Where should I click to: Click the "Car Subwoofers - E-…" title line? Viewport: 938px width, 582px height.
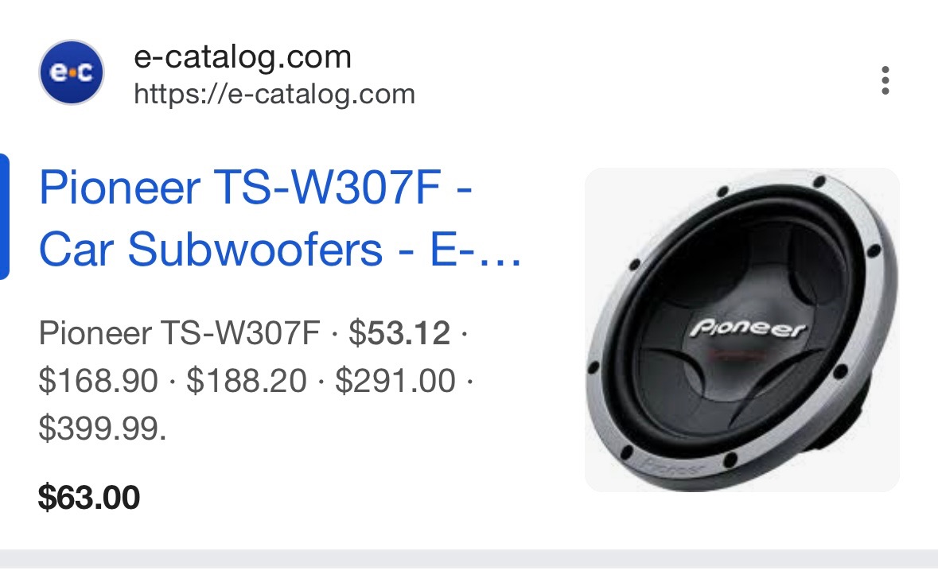pos(280,249)
